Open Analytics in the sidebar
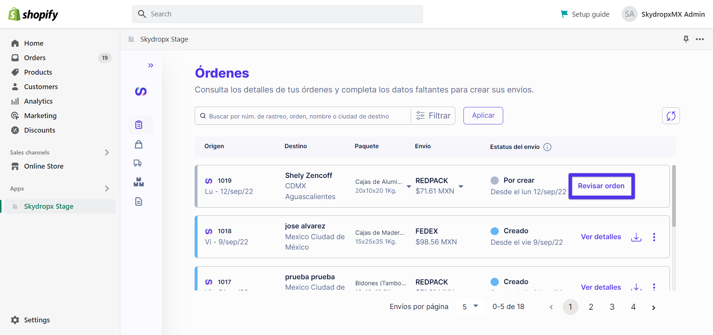The width and height of the screenshot is (713, 335). [x=38, y=101]
